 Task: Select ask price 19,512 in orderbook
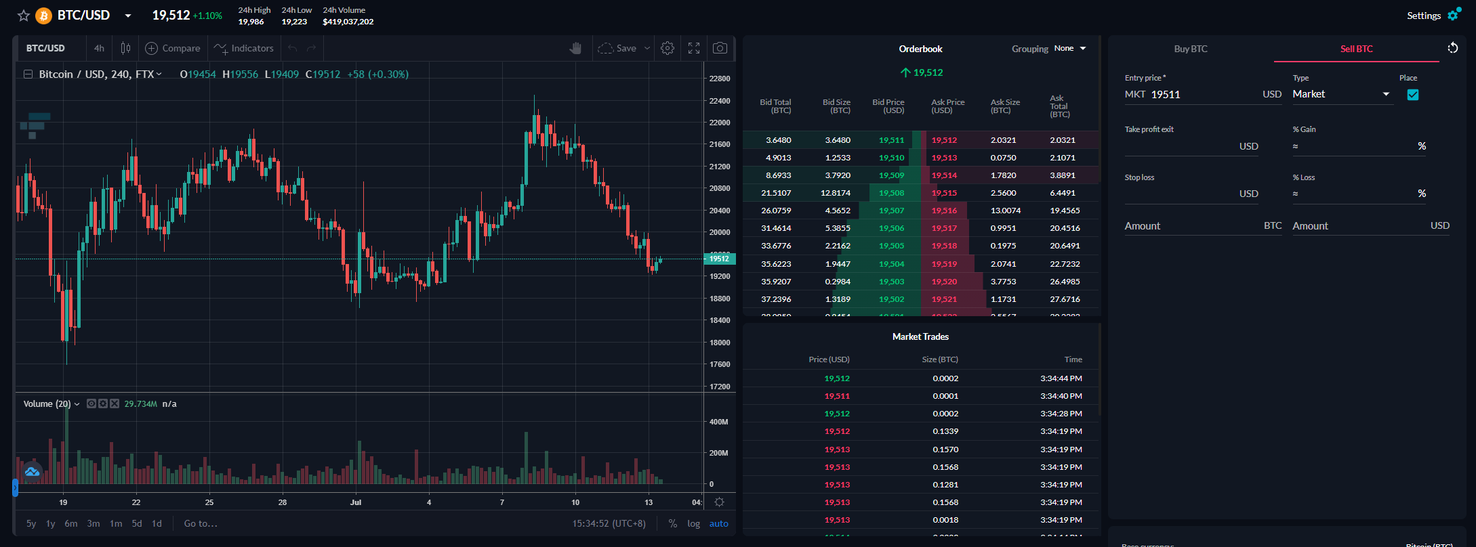click(944, 140)
